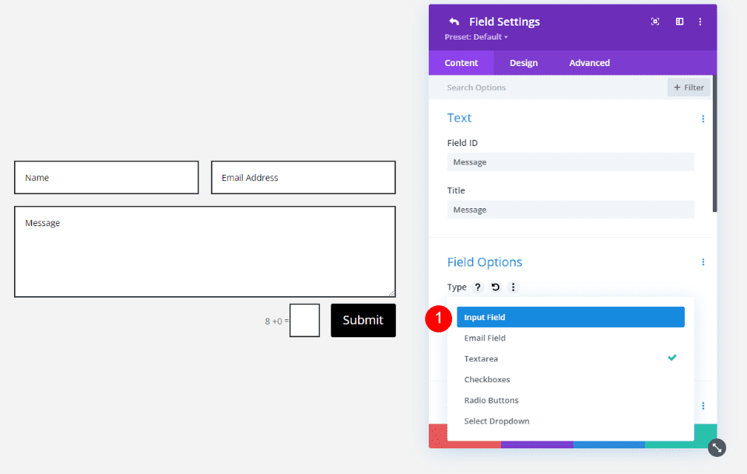Viewport: 747px width, 474px height.
Task: Switch to the Design tab
Action: tap(524, 63)
